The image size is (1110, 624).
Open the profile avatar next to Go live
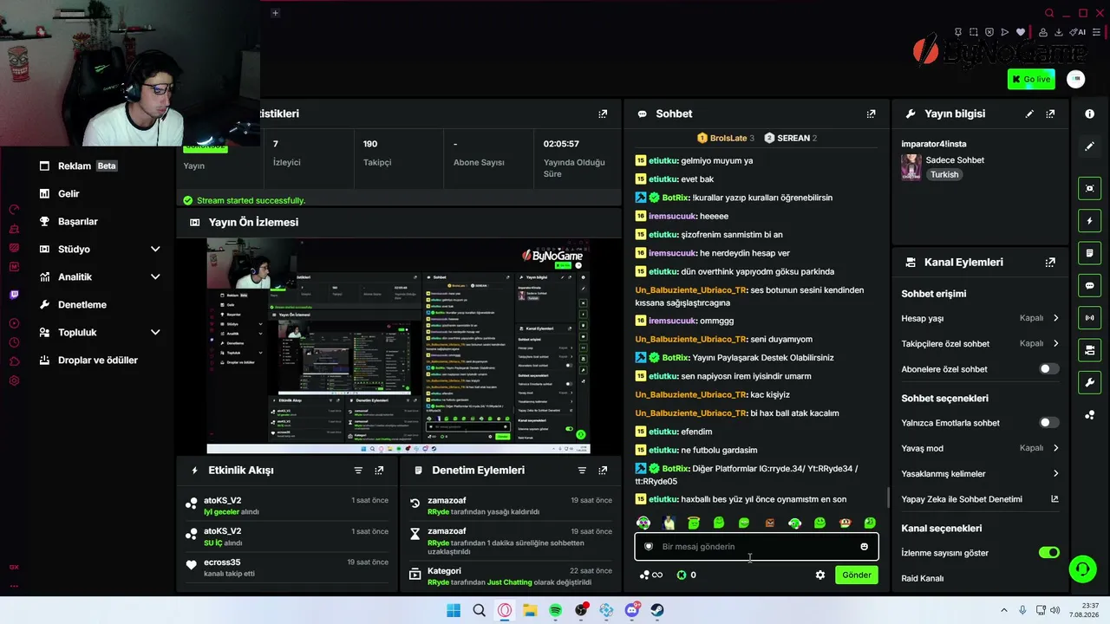click(1076, 79)
